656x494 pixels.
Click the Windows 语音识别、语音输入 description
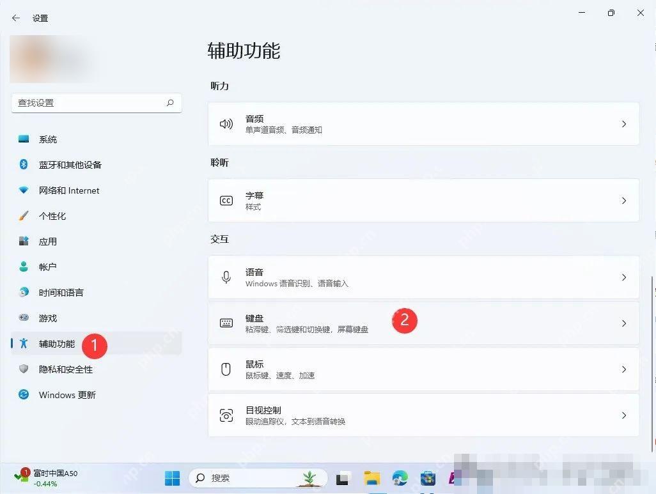coord(297,284)
